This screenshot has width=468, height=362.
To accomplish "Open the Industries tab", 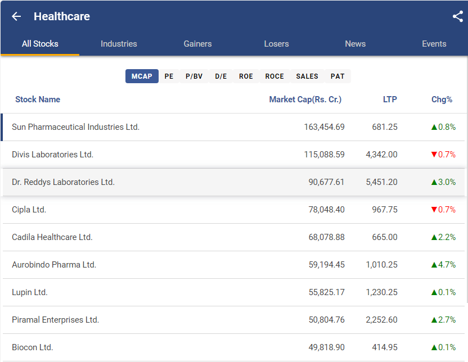I will (119, 44).
